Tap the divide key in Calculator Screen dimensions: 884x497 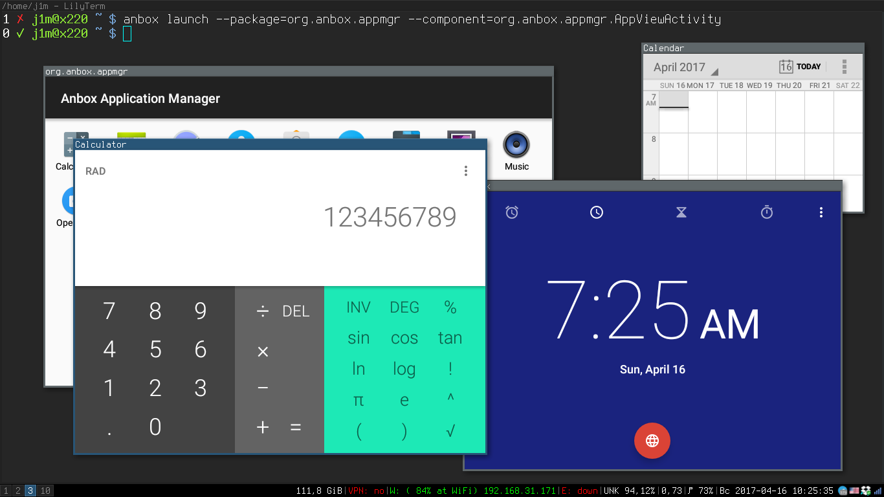coord(262,311)
